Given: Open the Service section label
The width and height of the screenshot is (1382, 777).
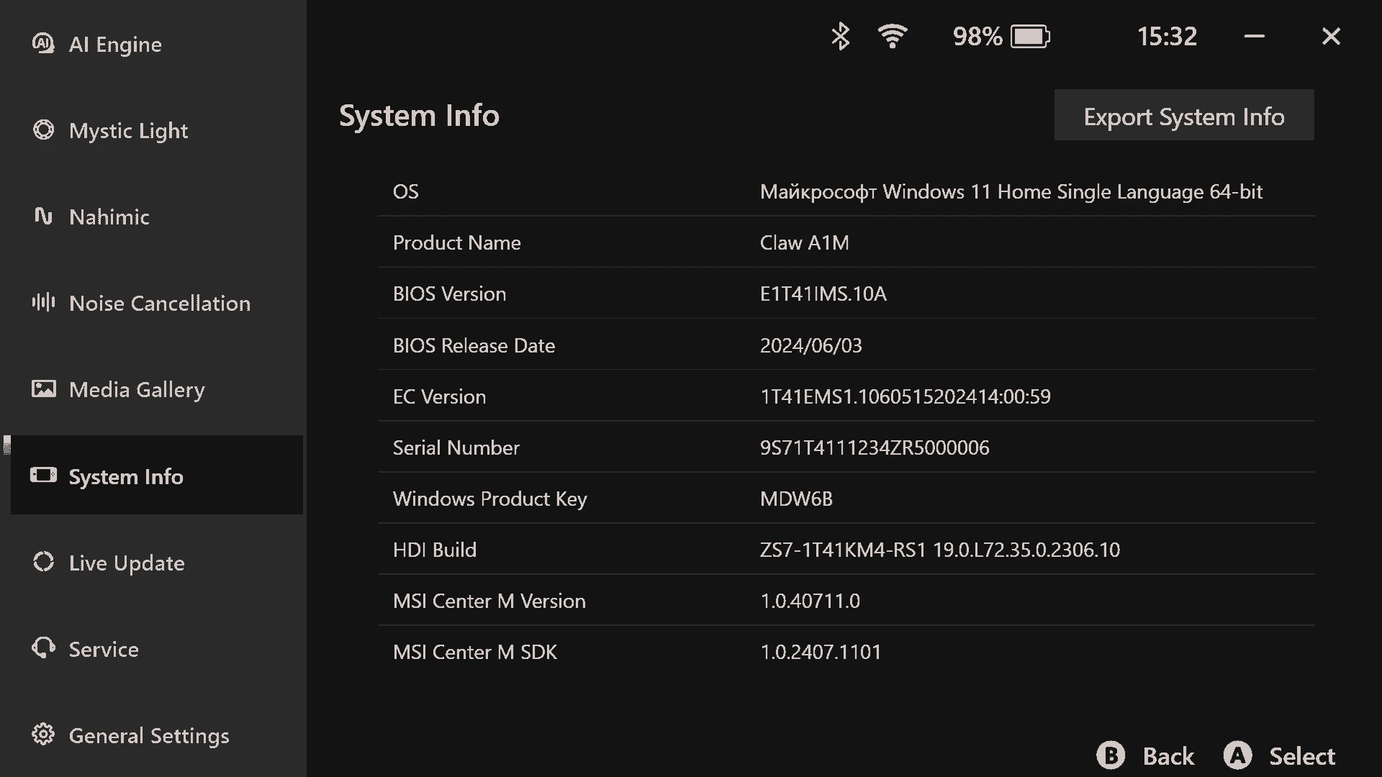Looking at the screenshot, I should 104,649.
